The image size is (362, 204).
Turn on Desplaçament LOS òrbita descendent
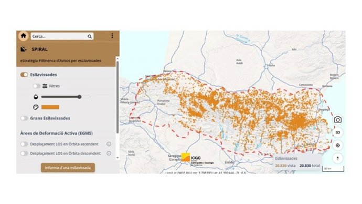coord(24,154)
